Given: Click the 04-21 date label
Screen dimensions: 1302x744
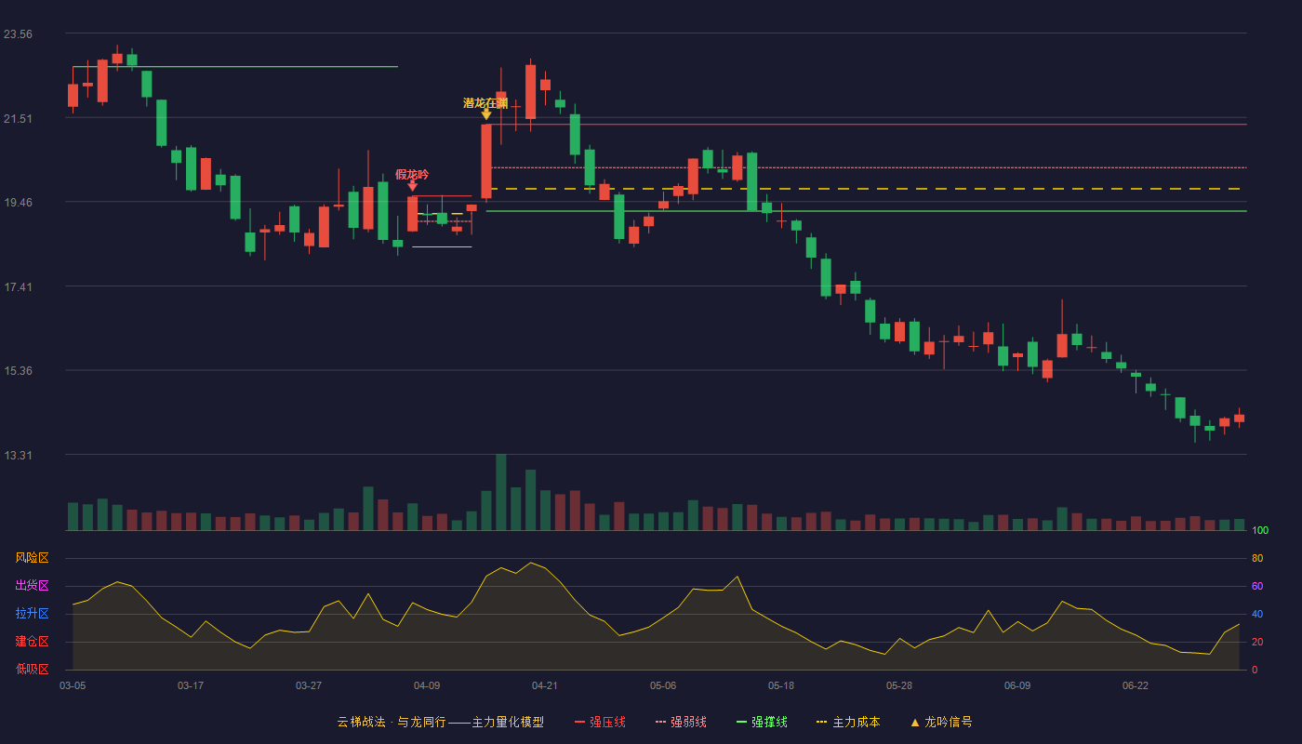Looking at the screenshot, I should (x=545, y=686).
